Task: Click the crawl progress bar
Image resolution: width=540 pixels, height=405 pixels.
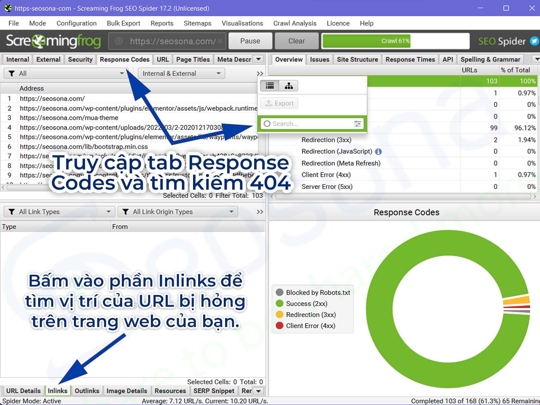Action: coord(396,41)
